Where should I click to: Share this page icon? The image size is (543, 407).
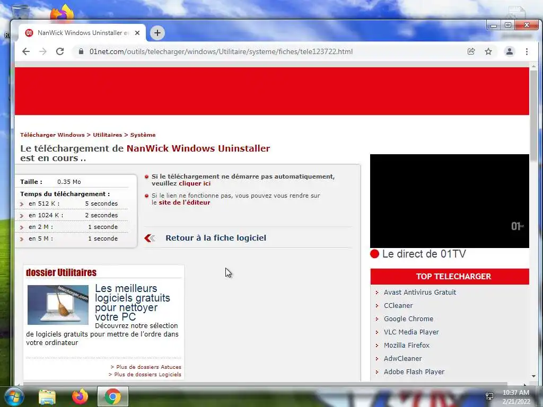471,51
